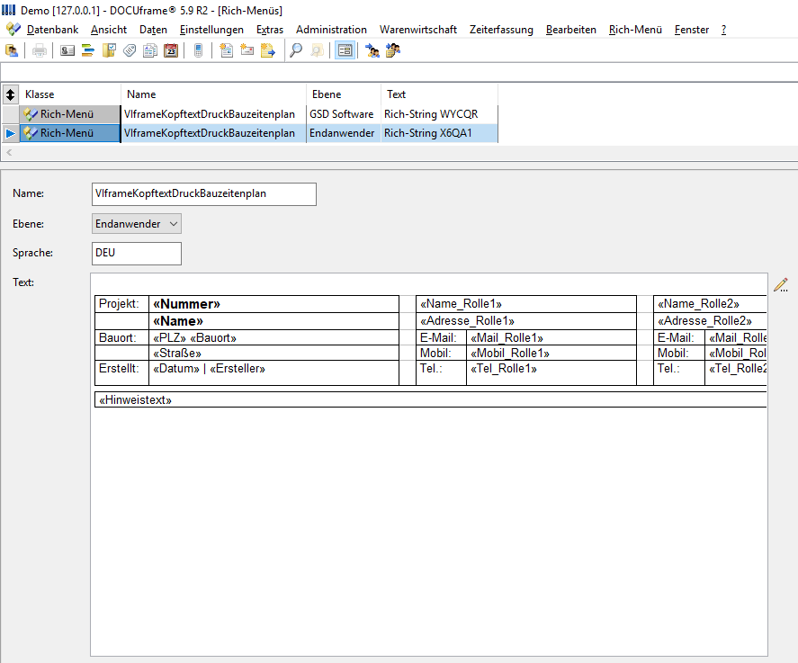Viewport: 798px width, 663px height.
Task: Click the users with blue arrow icon
Action: (372, 50)
